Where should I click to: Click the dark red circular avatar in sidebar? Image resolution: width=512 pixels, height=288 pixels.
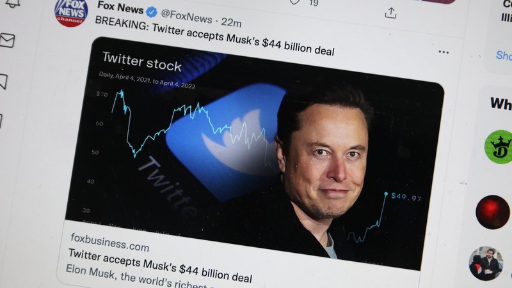coord(493,211)
